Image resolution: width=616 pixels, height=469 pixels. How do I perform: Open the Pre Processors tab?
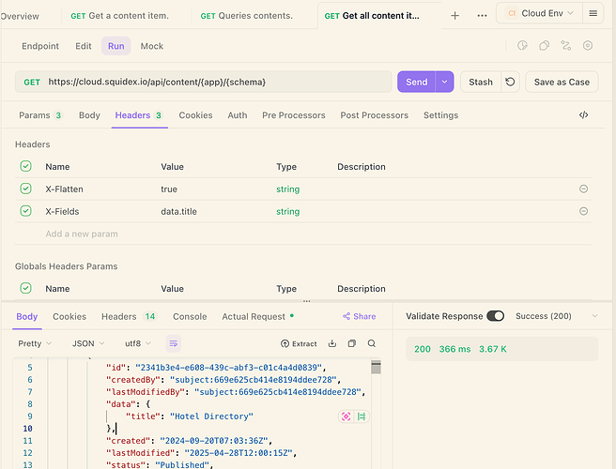[x=294, y=115]
